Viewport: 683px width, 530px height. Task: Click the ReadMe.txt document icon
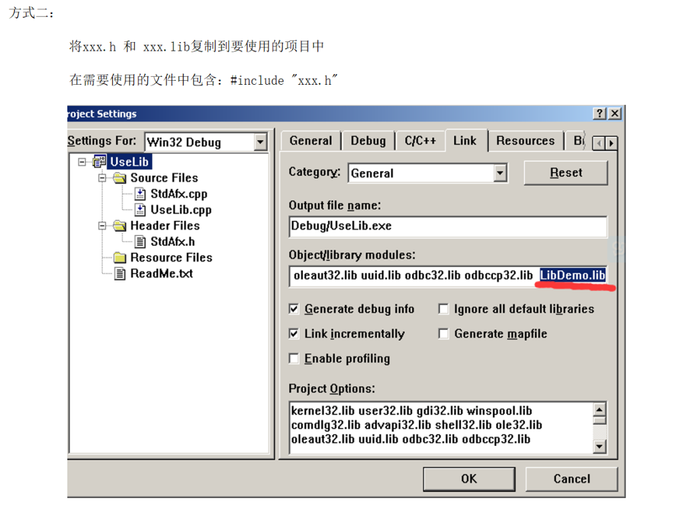point(120,274)
